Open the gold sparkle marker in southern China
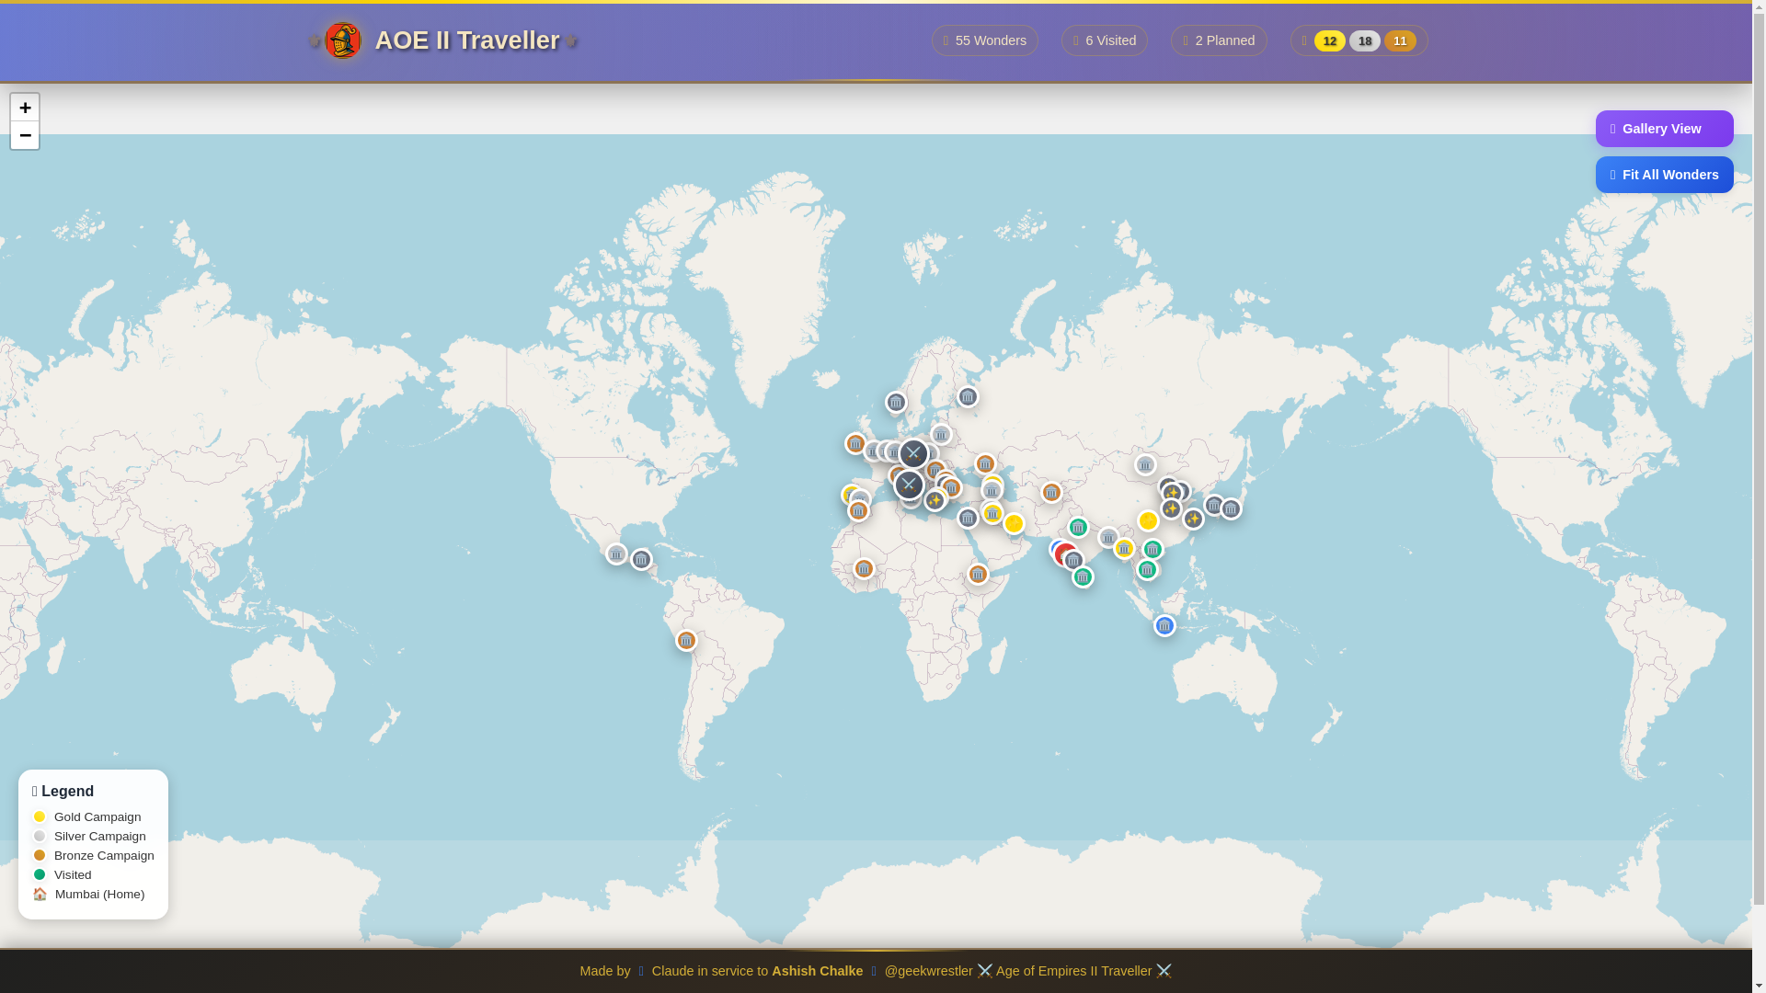Viewport: 1766px width, 993px height. pyautogui.click(x=1148, y=520)
